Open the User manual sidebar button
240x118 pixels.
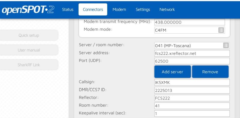coord(28,50)
